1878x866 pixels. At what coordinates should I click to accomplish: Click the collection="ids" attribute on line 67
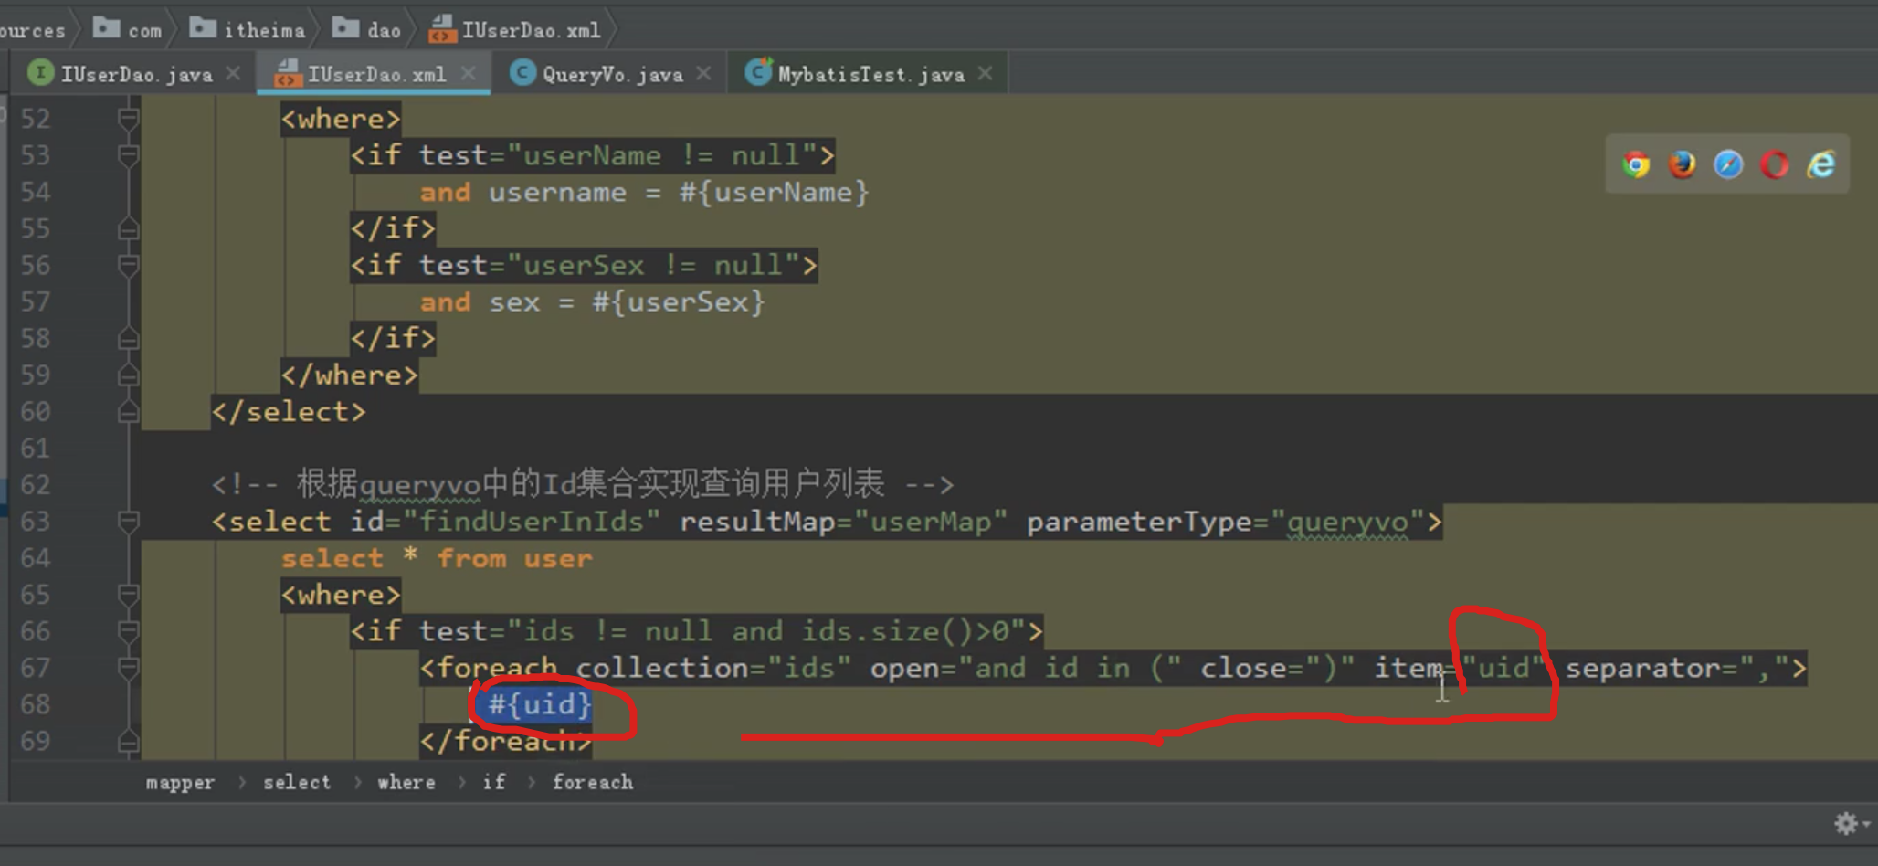coord(713,668)
